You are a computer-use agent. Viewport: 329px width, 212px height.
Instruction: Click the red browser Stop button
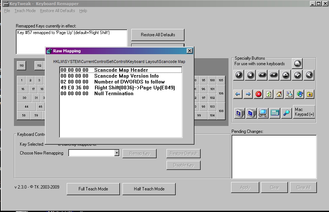pos(259,94)
